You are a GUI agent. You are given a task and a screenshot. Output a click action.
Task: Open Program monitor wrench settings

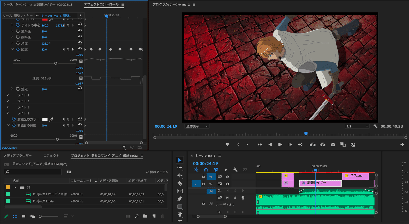point(375,126)
